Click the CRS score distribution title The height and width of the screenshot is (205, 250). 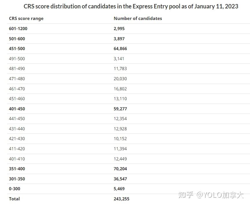point(131,6)
